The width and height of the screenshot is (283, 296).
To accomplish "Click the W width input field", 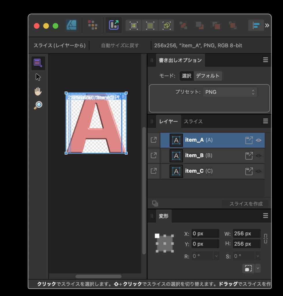I will pyautogui.click(x=246, y=234).
